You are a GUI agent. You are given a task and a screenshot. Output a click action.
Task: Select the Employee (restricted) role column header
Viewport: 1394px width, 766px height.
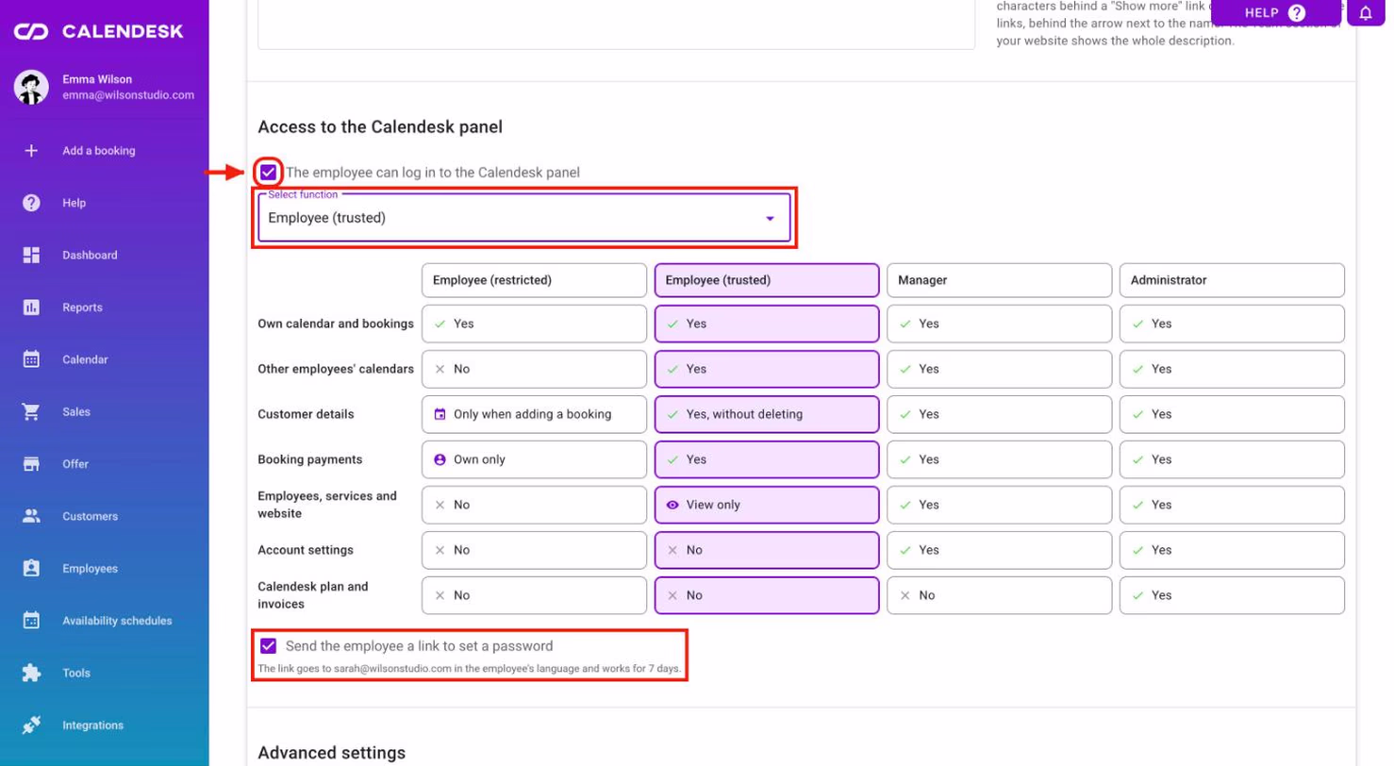pos(534,280)
